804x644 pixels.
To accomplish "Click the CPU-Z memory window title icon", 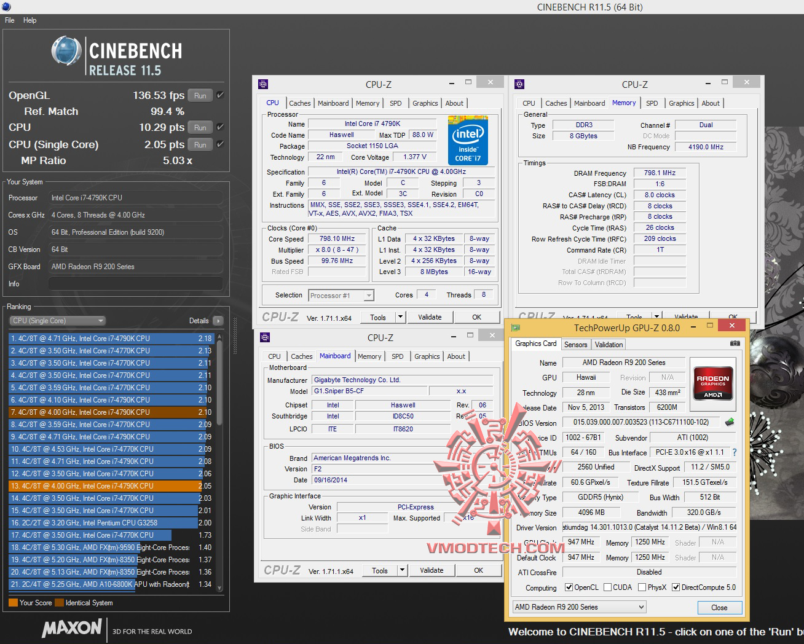I will [519, 84].
